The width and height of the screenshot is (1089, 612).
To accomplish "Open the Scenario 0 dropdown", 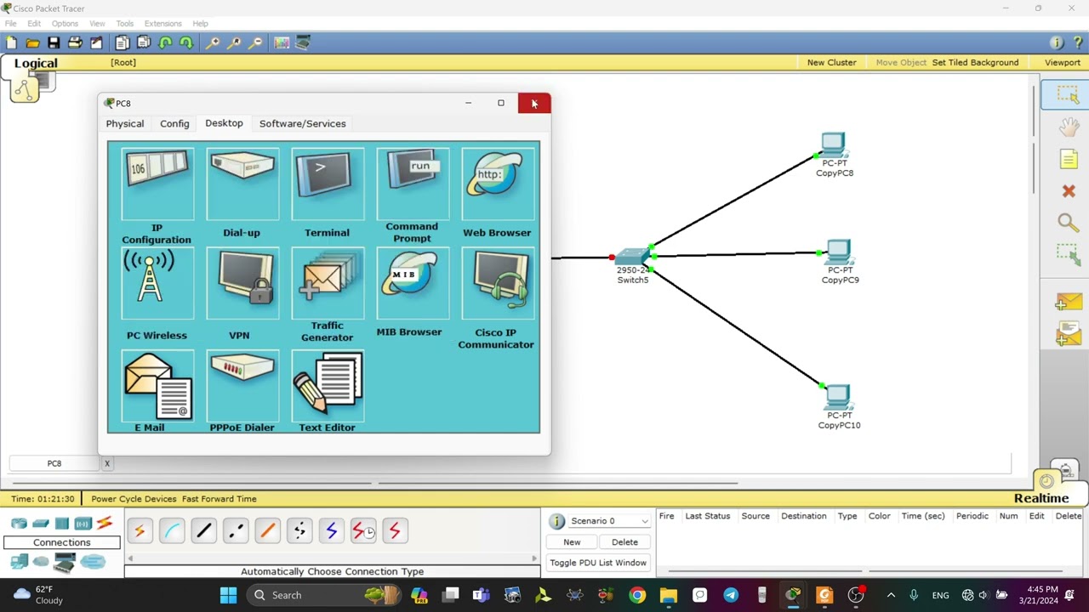I will coord(610,521).
